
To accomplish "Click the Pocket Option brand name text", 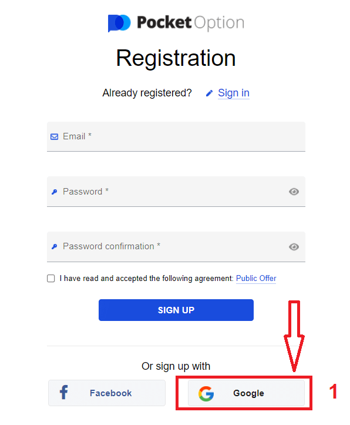I will click(x=191, y=22).
